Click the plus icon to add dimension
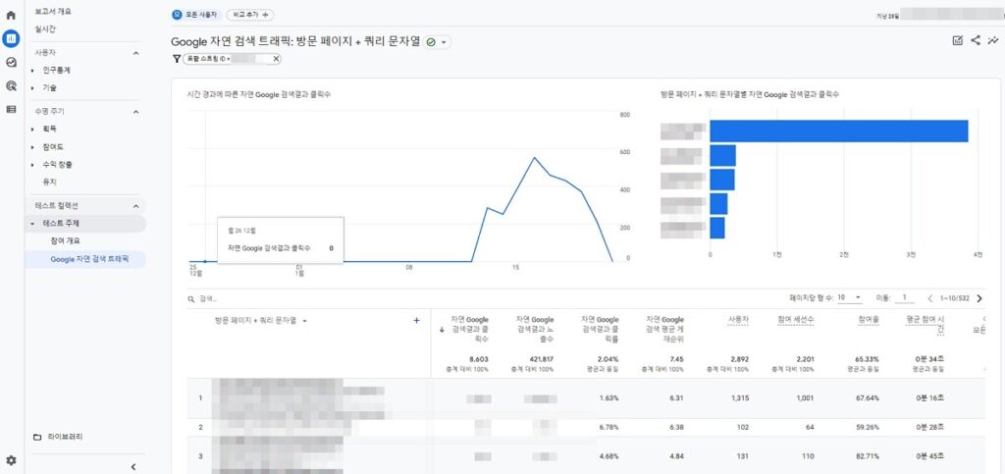 coord(416,320)
